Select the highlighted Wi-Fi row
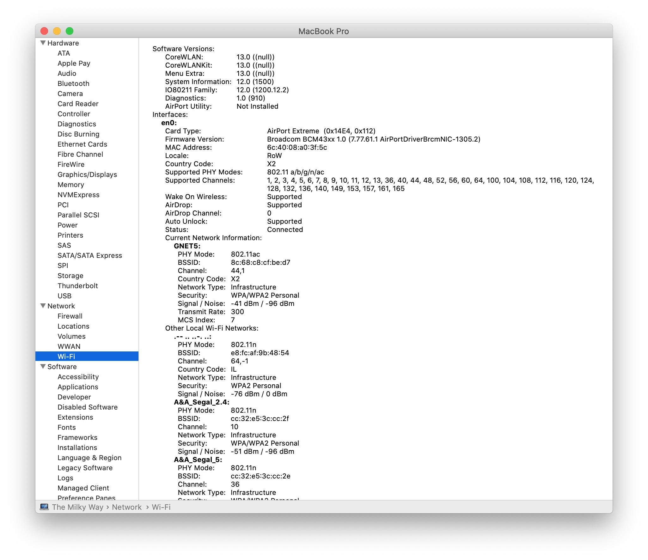The height and width of the screenshot is (560, 648). [x=87, y=356]
